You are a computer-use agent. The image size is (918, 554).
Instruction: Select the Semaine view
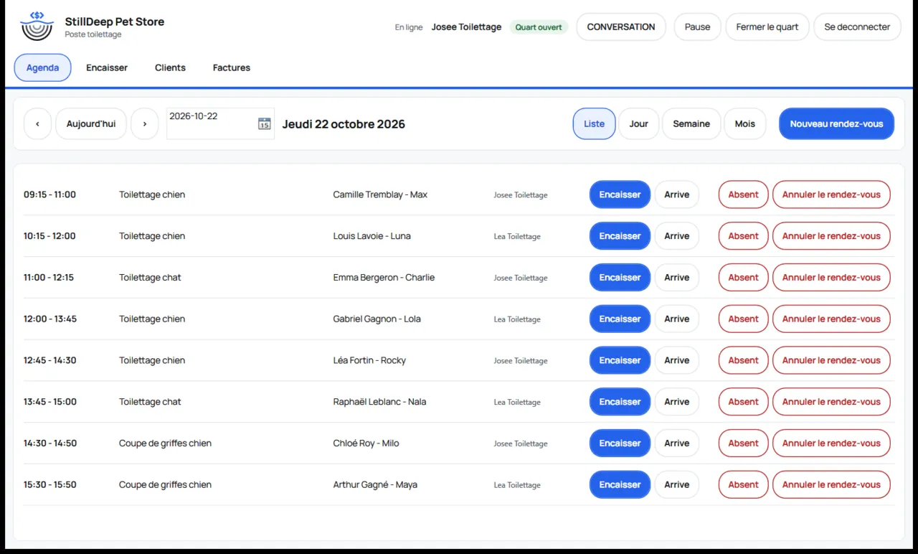[691, 123]
